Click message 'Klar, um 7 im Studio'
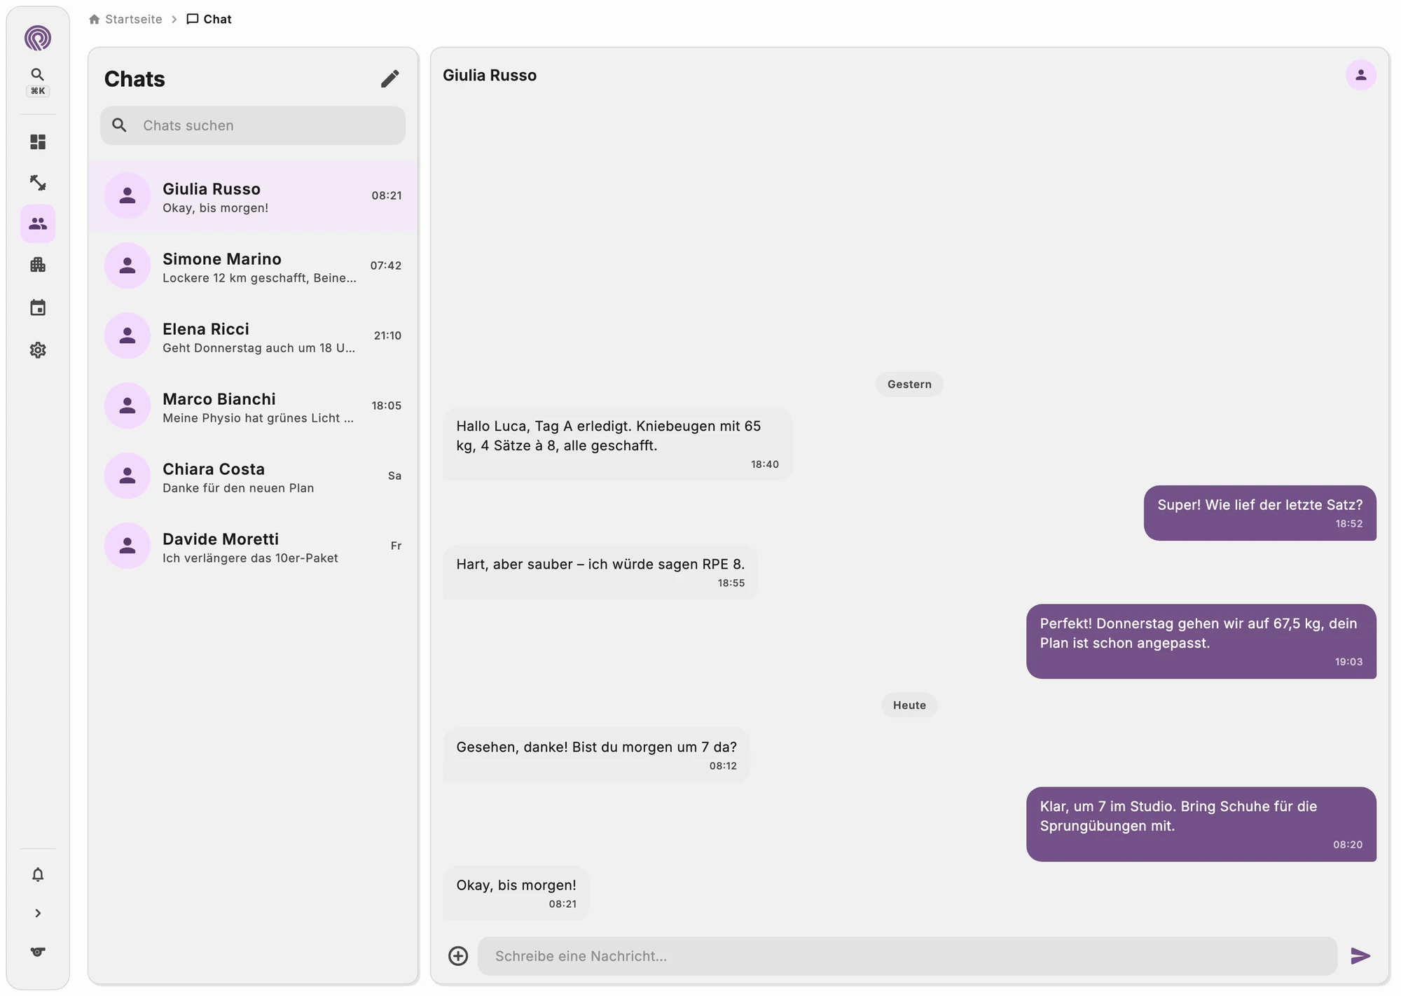The height and width of the screenshot is (996, 1401). (1201, 824)
